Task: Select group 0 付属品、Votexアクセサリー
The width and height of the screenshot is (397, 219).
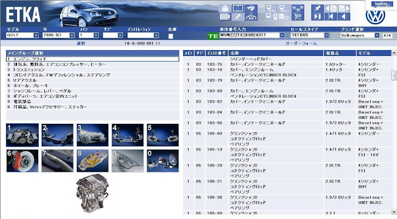Action: (92, 107)
